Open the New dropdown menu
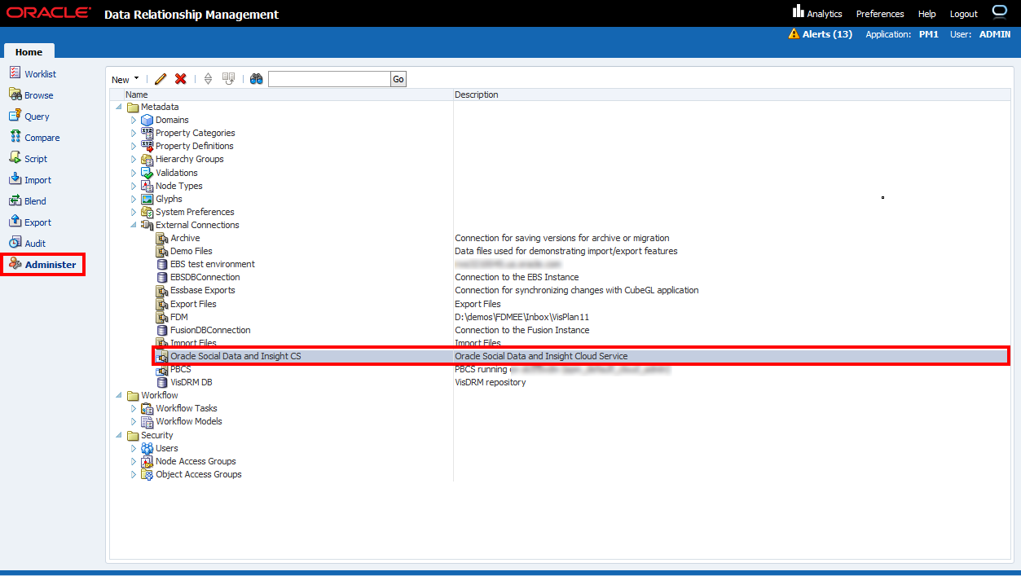 [125, 79]
